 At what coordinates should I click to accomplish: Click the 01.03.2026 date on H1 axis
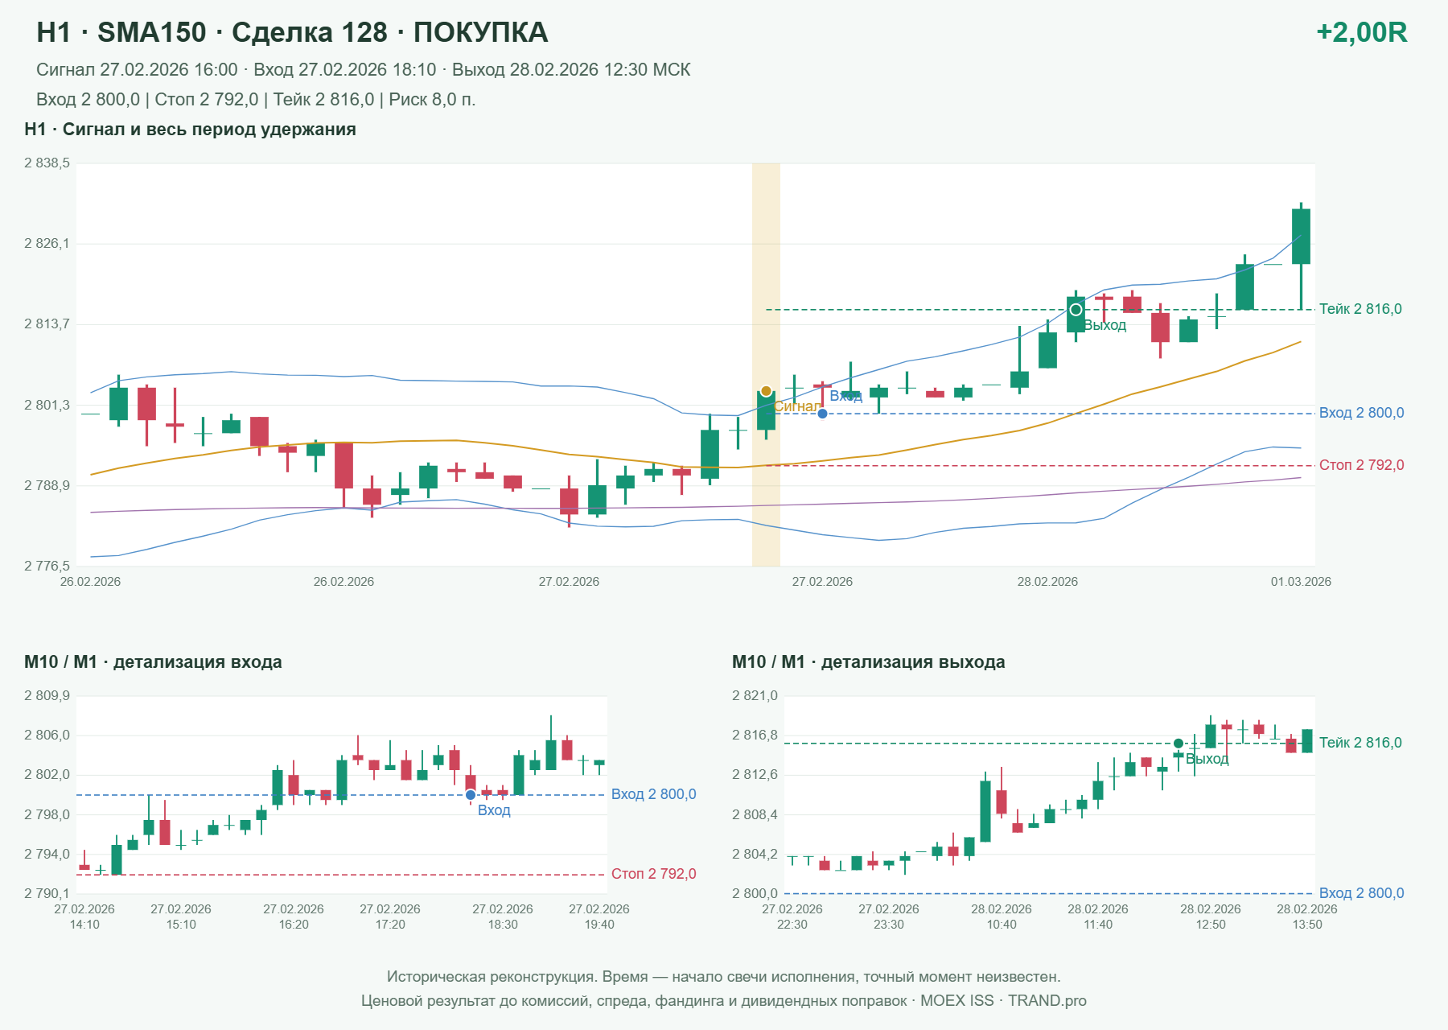click(x=1301, y=582)
